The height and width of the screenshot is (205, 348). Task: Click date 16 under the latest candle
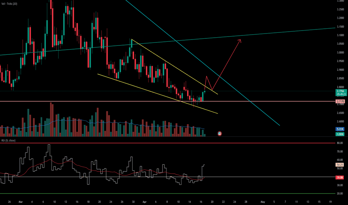[201, 202]
